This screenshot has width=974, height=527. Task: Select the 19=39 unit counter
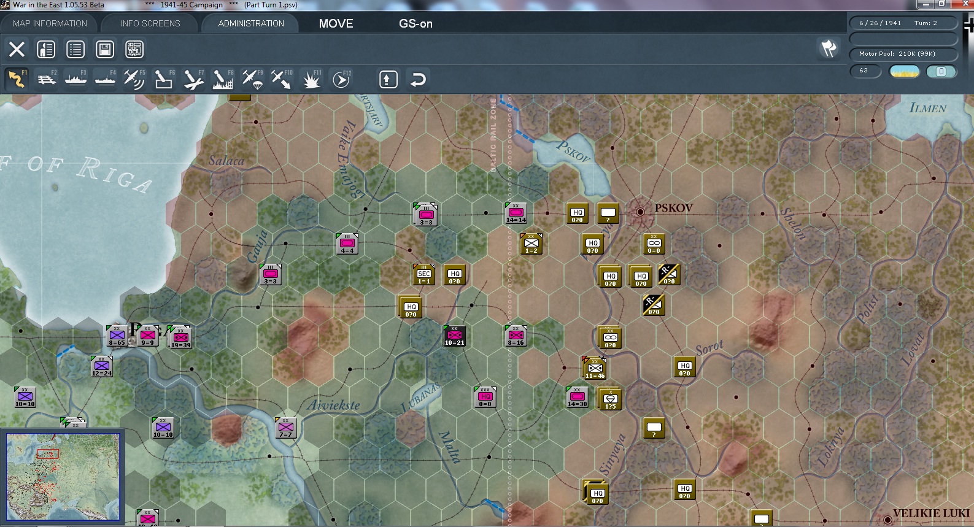(x=180, y=337)
